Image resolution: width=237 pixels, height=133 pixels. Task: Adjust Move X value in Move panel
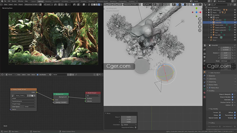pyautogui.click(x=129, y=117)
